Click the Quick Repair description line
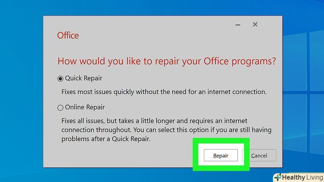Viewport: 324px width, 182px height. point(163,92)
